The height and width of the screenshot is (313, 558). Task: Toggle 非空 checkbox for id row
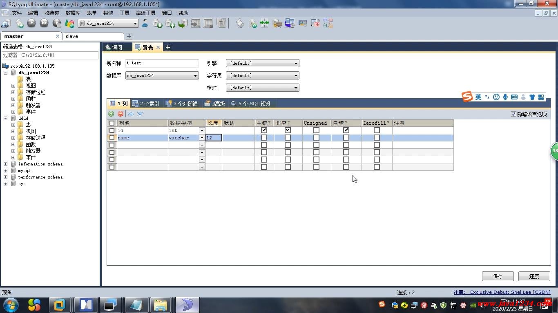click(288, 130)
